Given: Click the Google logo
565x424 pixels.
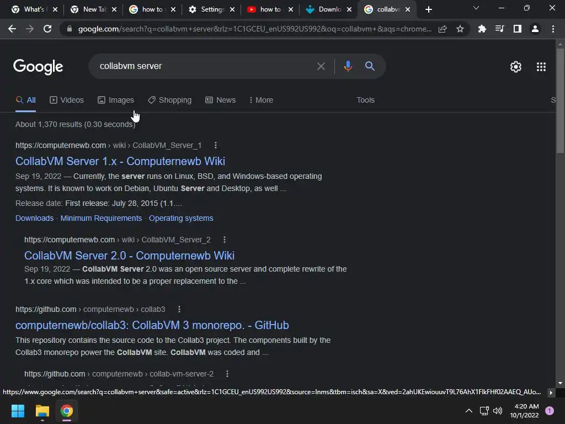Looking at the screenshot, I should pos(38,67).
